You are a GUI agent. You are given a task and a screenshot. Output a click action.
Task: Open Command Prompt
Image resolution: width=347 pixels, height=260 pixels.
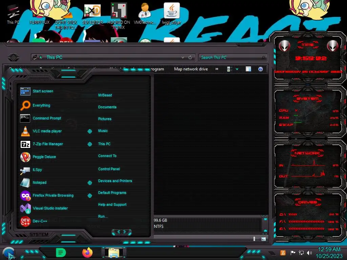pos(41,118)
